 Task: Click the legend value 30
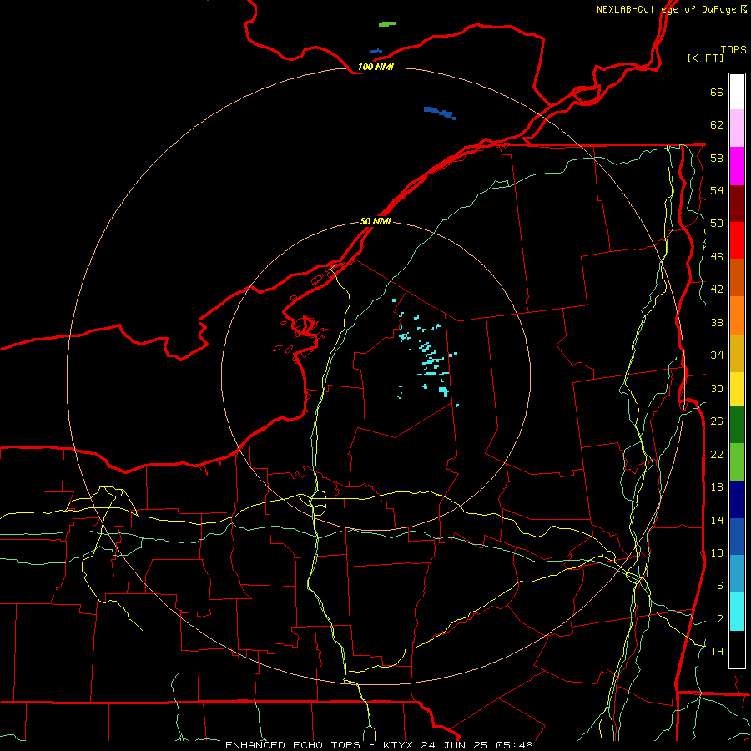717,388
